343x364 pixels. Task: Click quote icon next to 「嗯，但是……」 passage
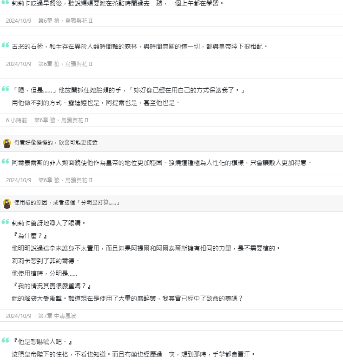[x=5, y=88]
